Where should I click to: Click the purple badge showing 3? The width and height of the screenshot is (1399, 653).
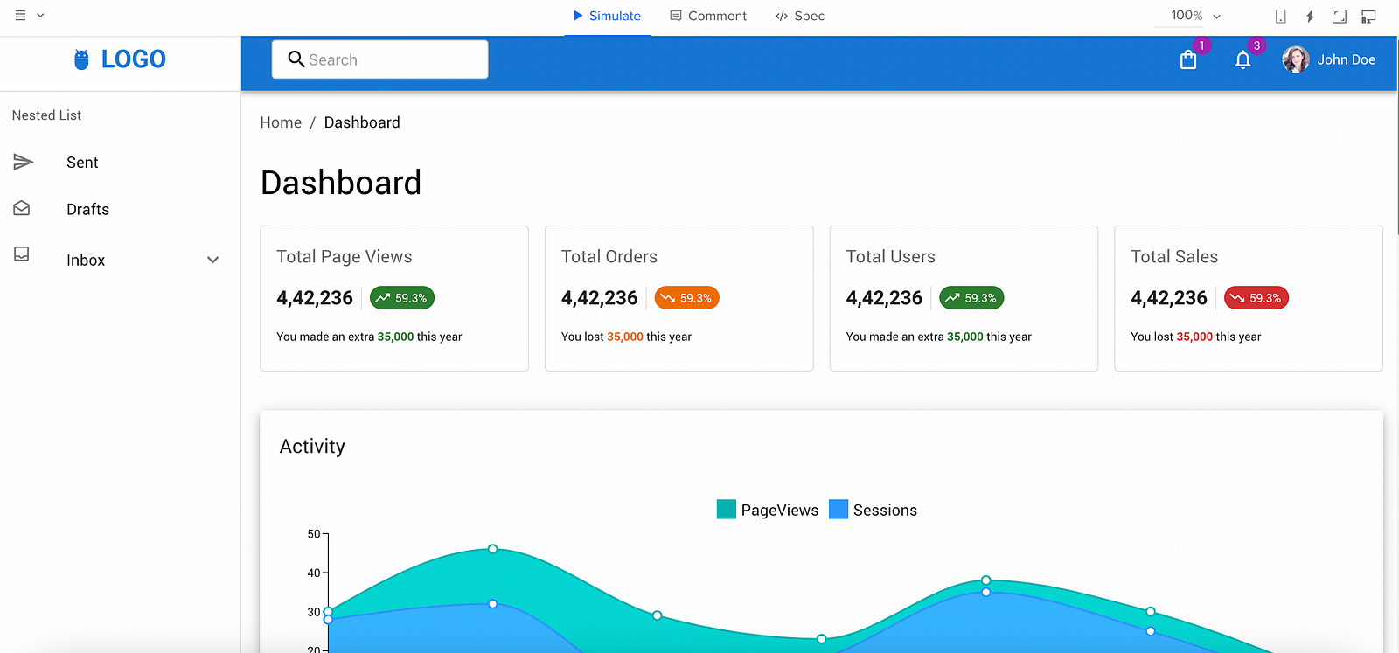1256,45
